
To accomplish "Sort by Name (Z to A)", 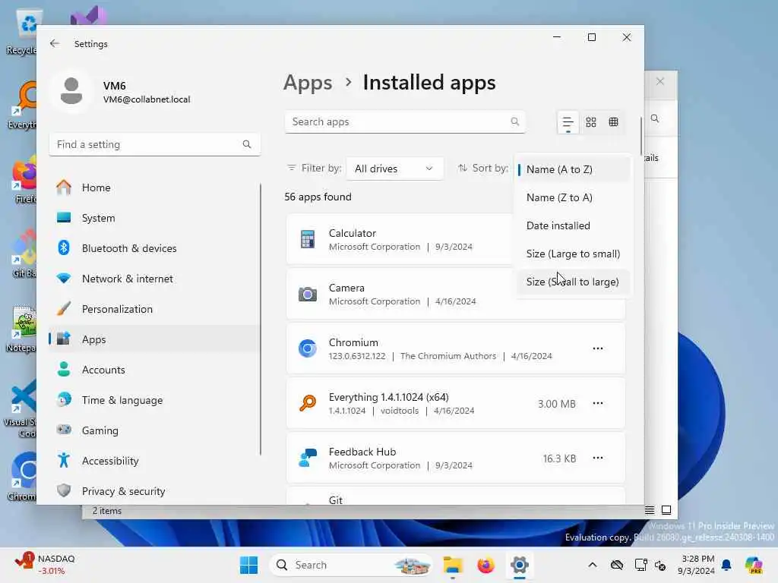I will tap(573, 197).
